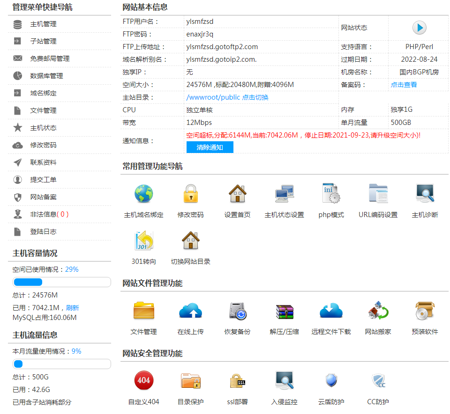Screen dimensions: 450x414
Task: Click the 空间已使用情况 progress bar
Action: (x=61, y=282)
